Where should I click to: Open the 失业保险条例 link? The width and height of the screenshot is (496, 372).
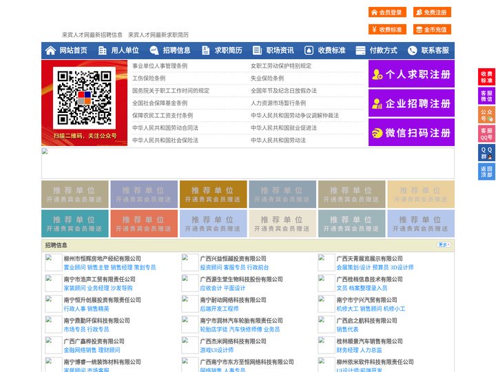(x=267, y=78)
